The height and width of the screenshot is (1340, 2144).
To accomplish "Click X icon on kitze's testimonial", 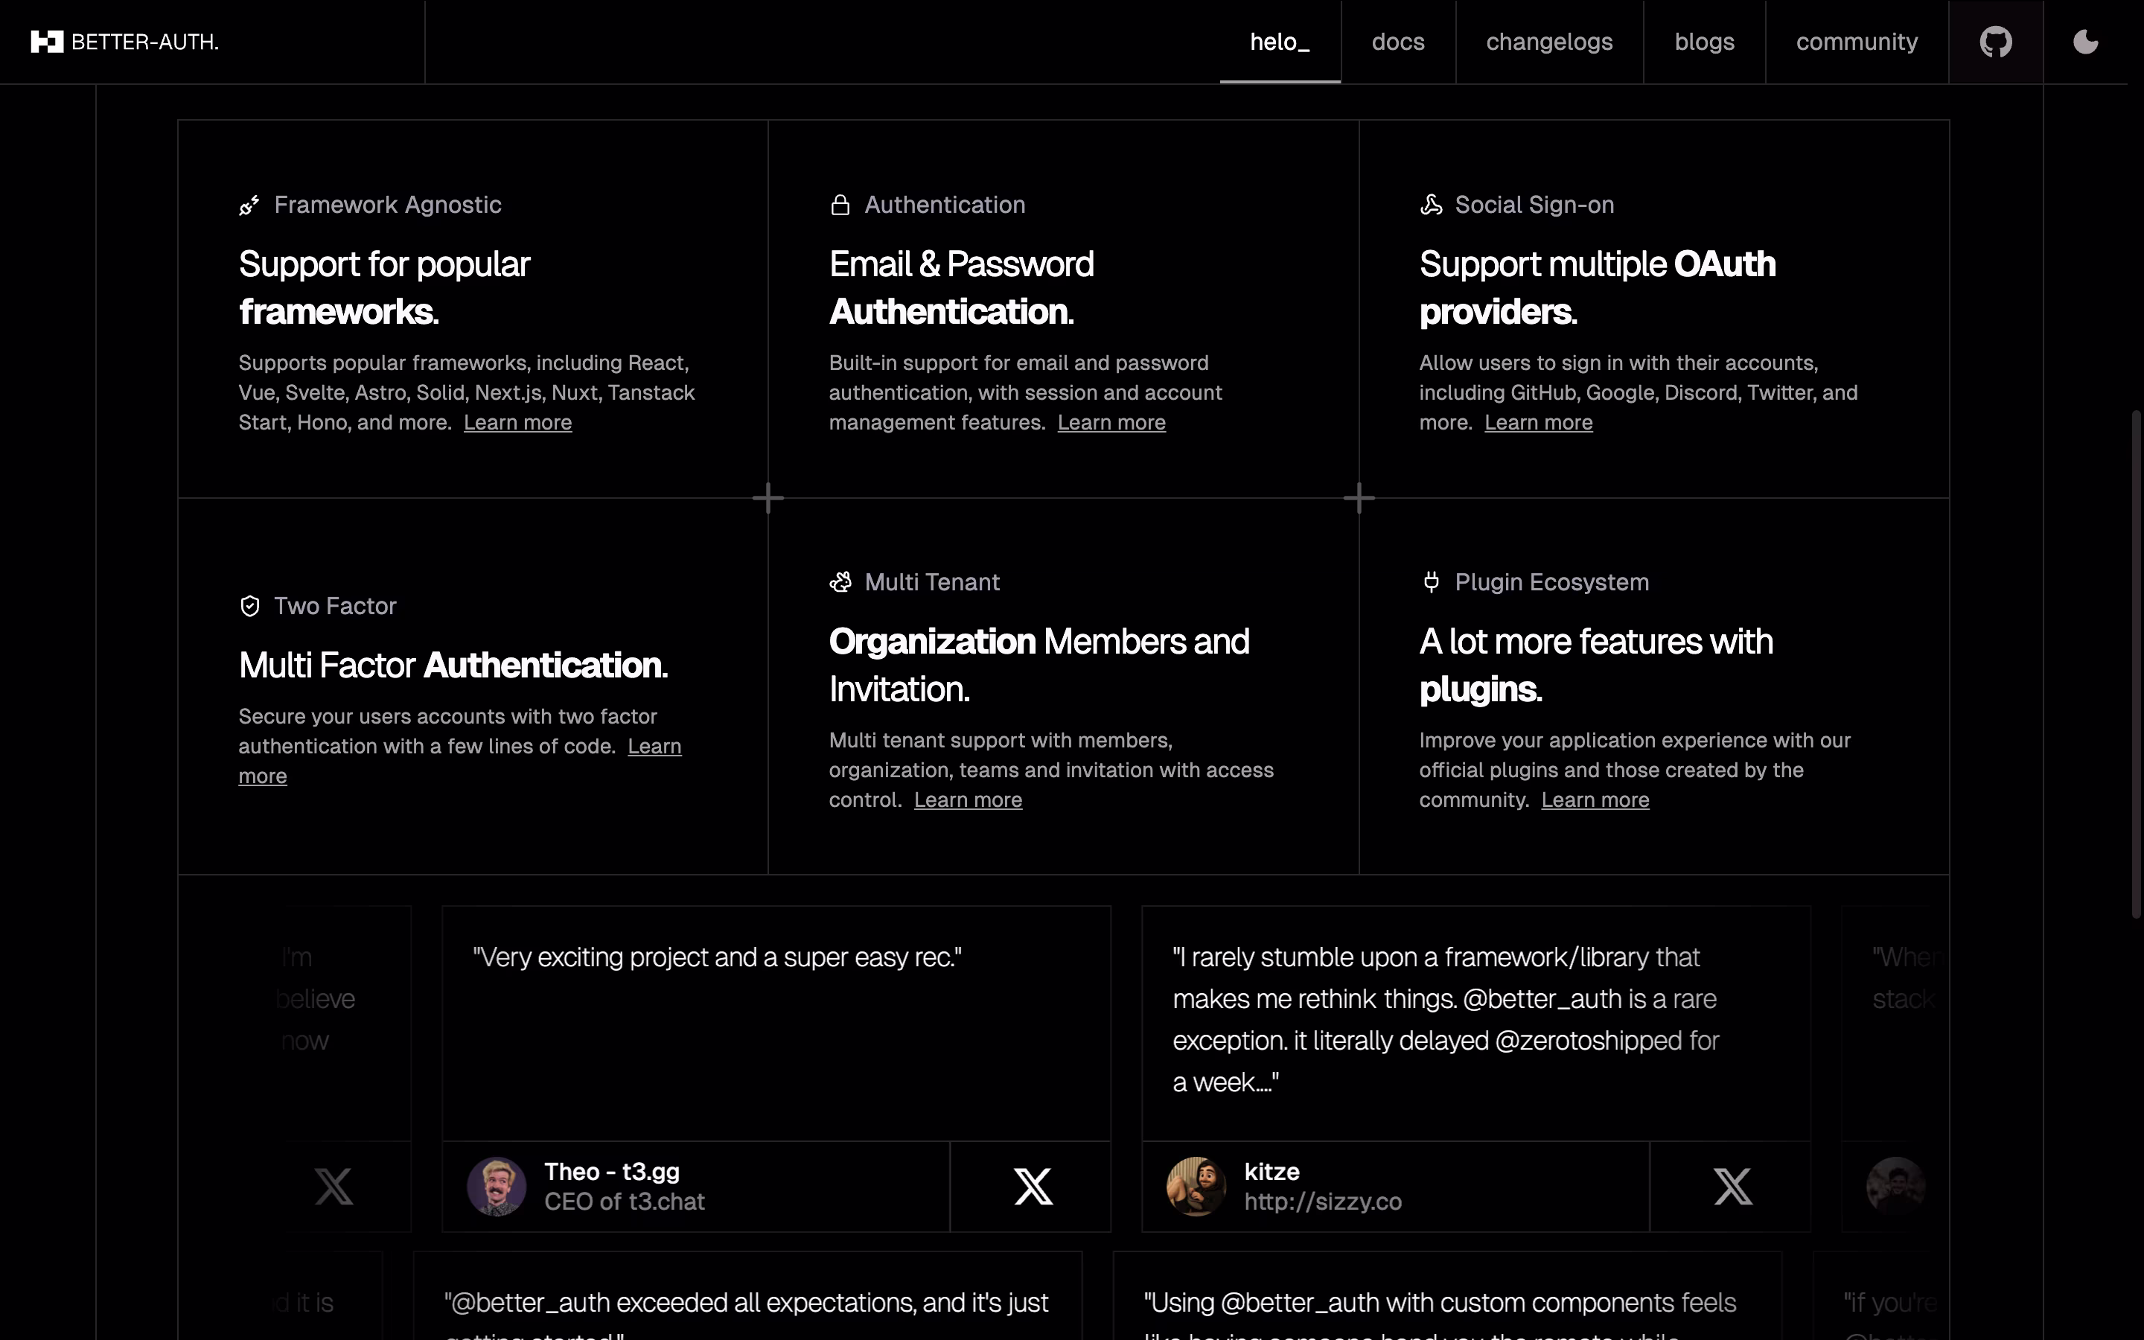I will tap(1732, 1186).
